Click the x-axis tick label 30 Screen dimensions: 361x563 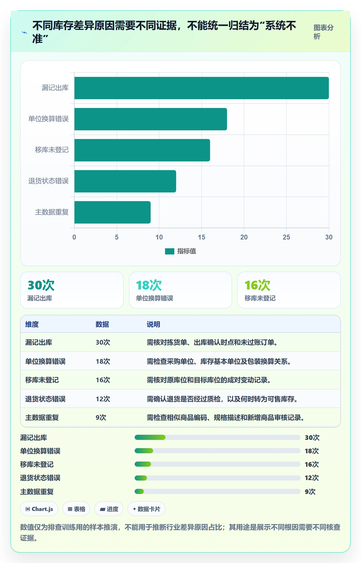329,237
